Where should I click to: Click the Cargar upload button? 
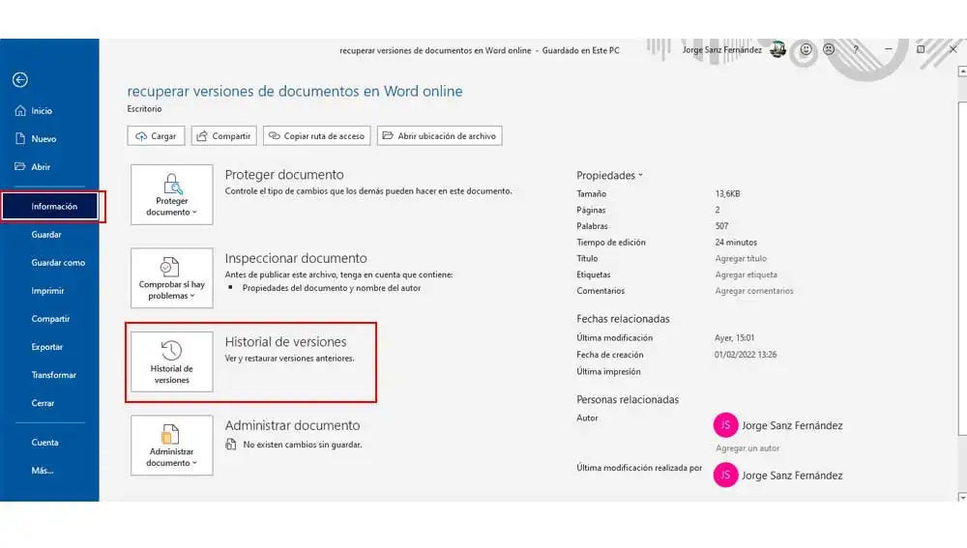156,135
